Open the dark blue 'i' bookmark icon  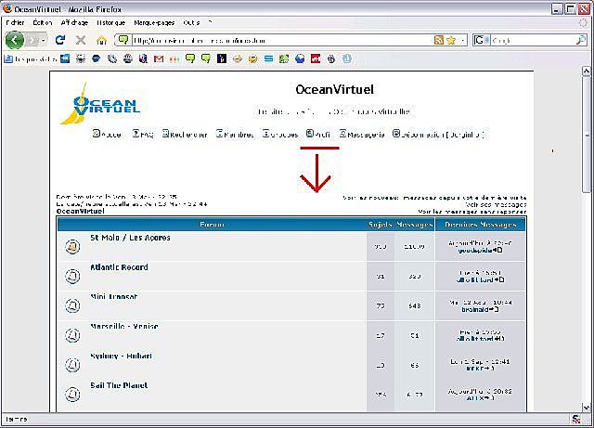tap(222, 58)
